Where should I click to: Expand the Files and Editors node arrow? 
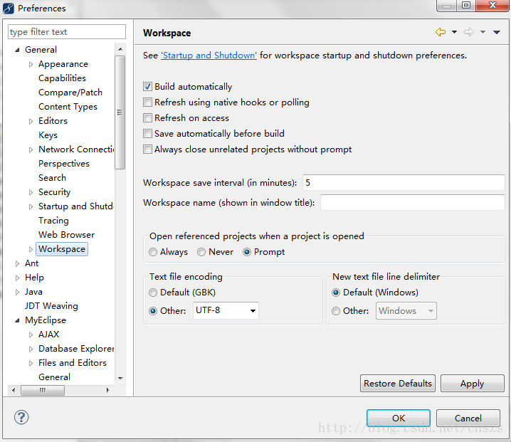coord(31,363)
